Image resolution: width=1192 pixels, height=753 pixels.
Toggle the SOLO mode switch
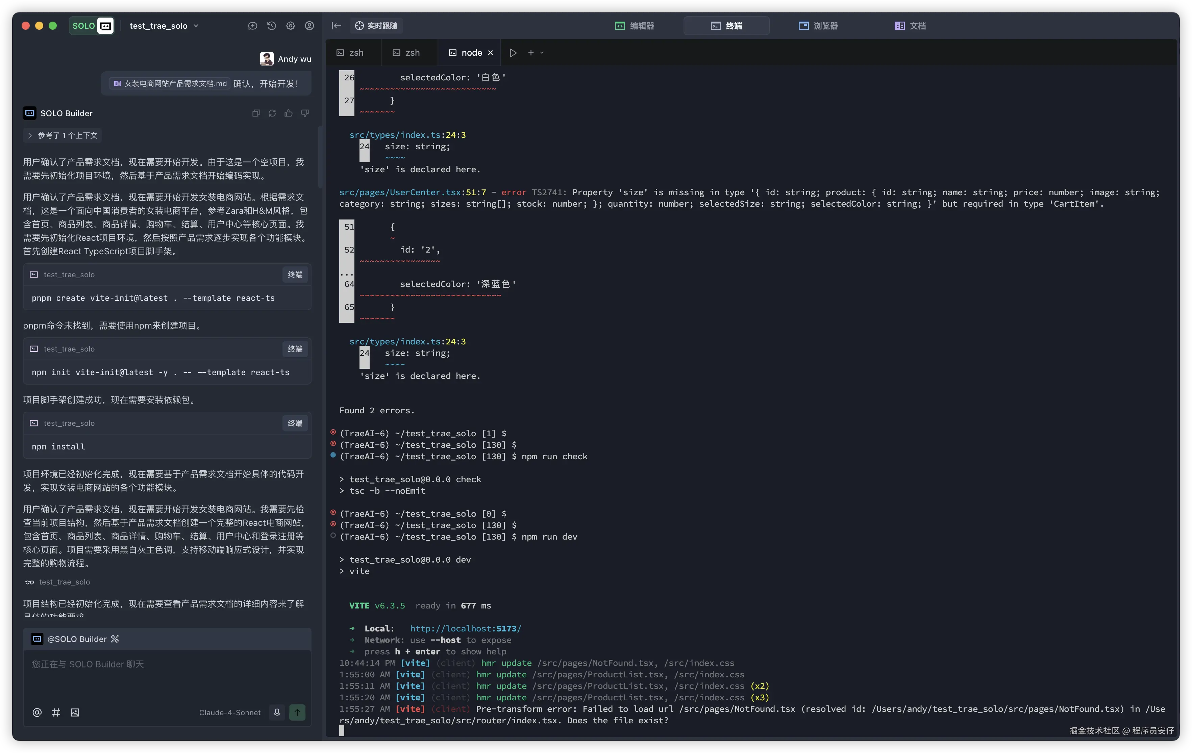92,26
